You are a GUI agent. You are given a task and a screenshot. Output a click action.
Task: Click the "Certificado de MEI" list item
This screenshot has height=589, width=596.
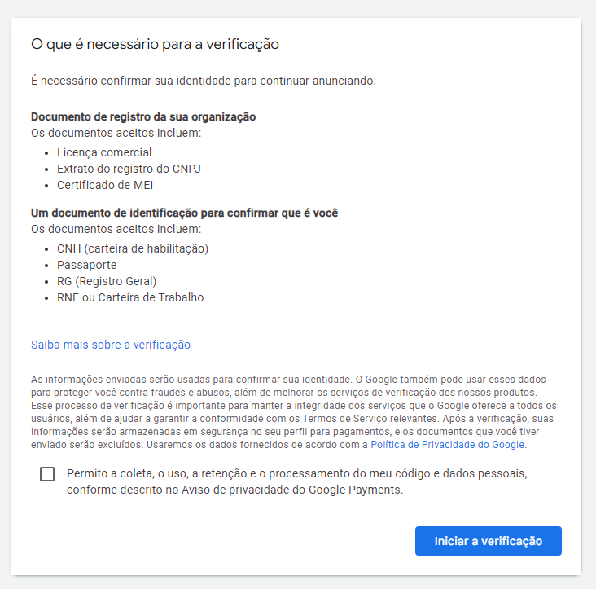(105, 185)
